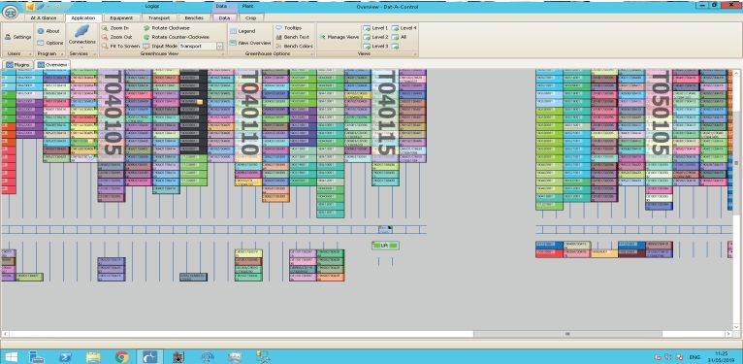
Task: Click the horizontal scrollbar thumb
Action: pos(567,334)
